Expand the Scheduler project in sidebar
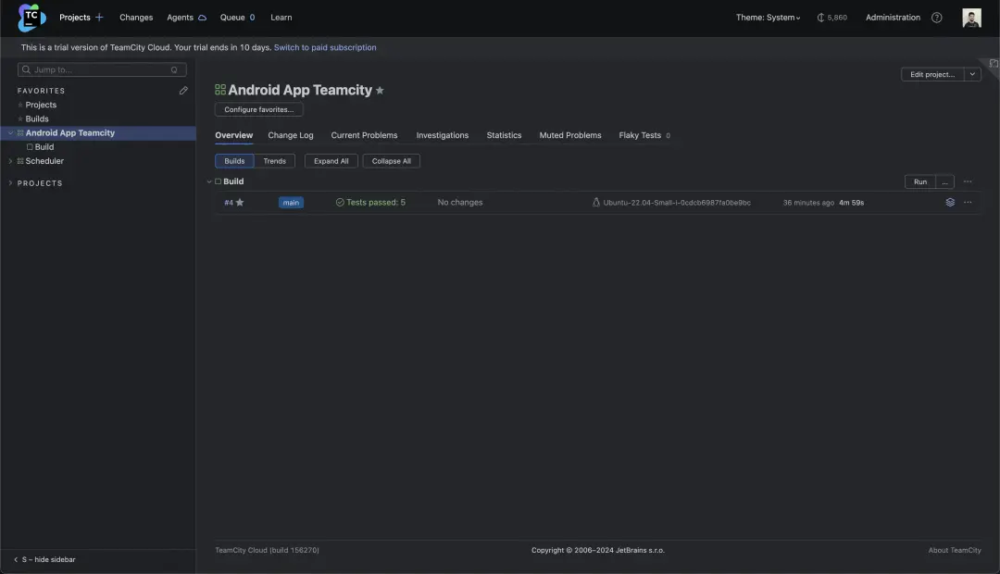The height and width of the screenshot is (574, 1000). click(x=10, y=161)
